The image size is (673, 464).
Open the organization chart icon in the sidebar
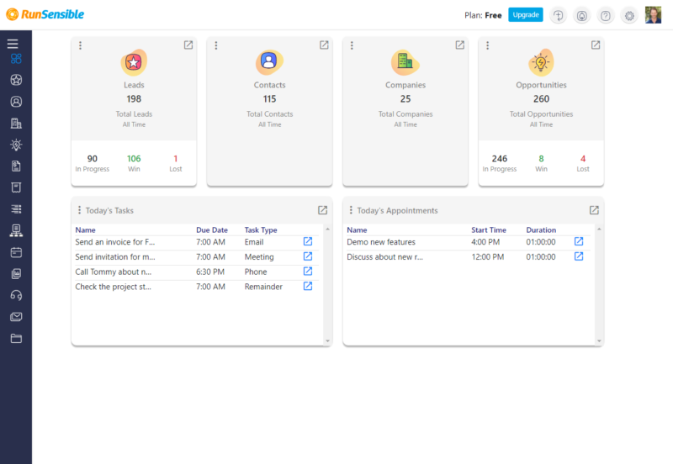click(x=16, y=230)
